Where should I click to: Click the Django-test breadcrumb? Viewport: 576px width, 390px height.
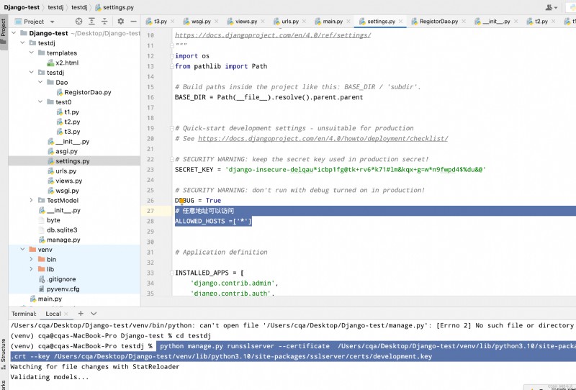coord(22,7)
